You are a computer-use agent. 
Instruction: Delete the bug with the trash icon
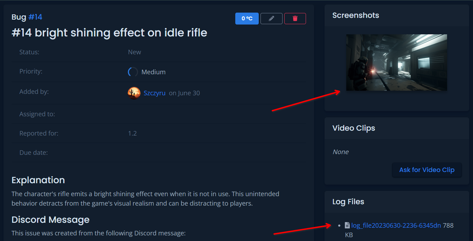(x=295, y=19)
